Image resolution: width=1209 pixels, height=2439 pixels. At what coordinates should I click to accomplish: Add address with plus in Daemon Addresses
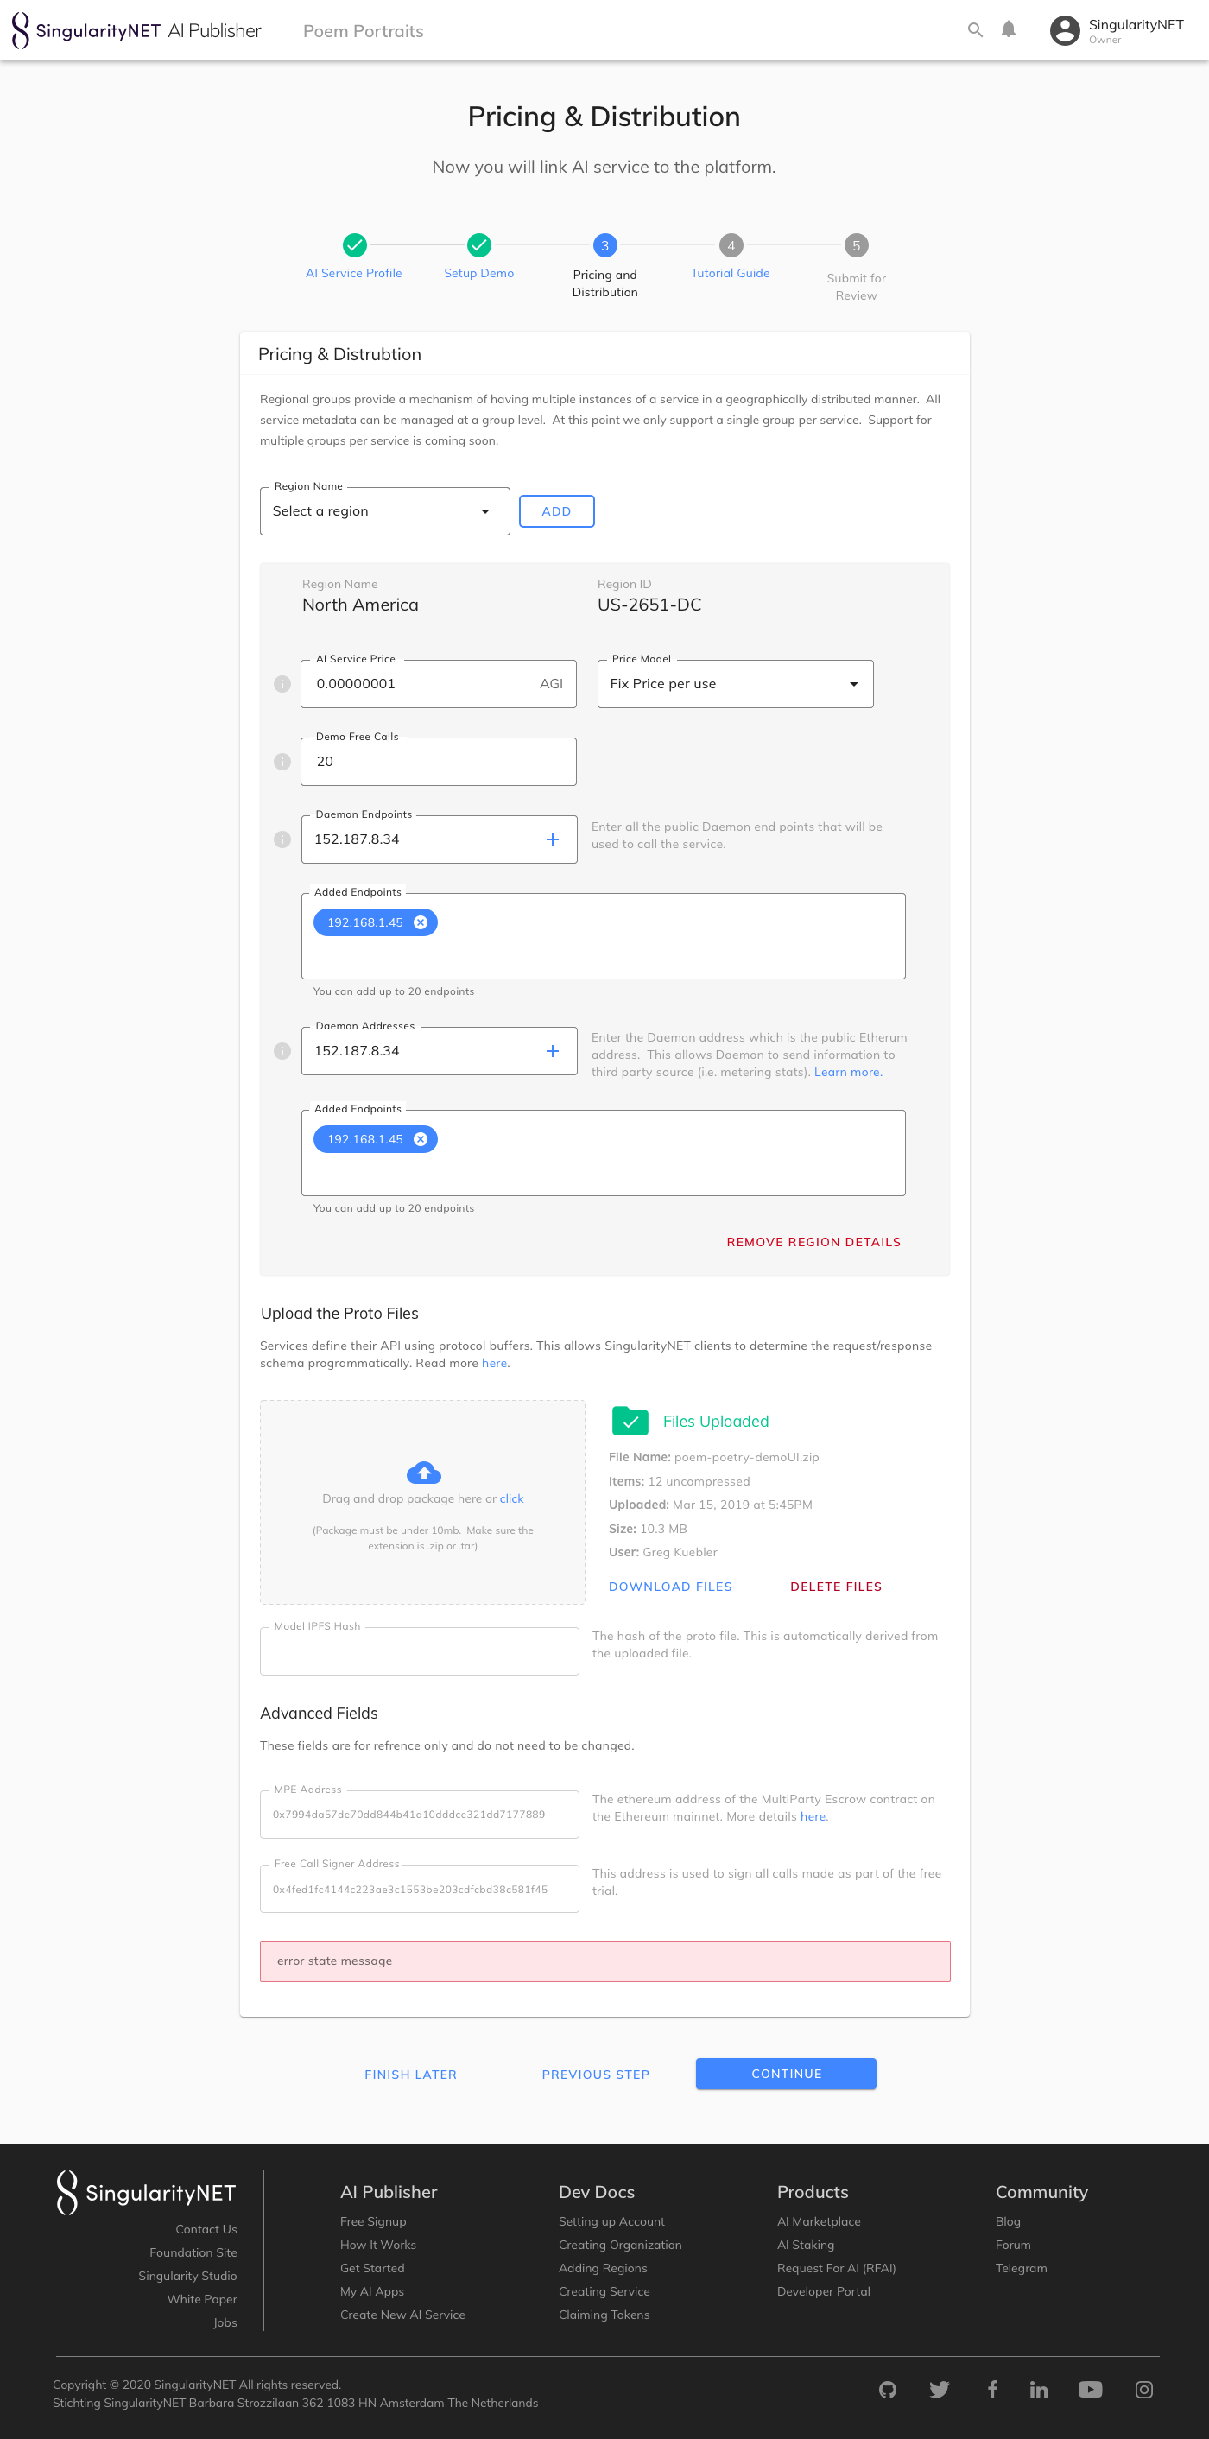[x=553, y=1051]
